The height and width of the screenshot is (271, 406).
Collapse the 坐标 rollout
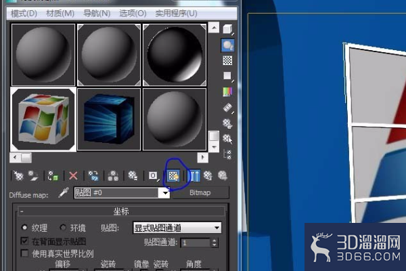tap(121, 211)
